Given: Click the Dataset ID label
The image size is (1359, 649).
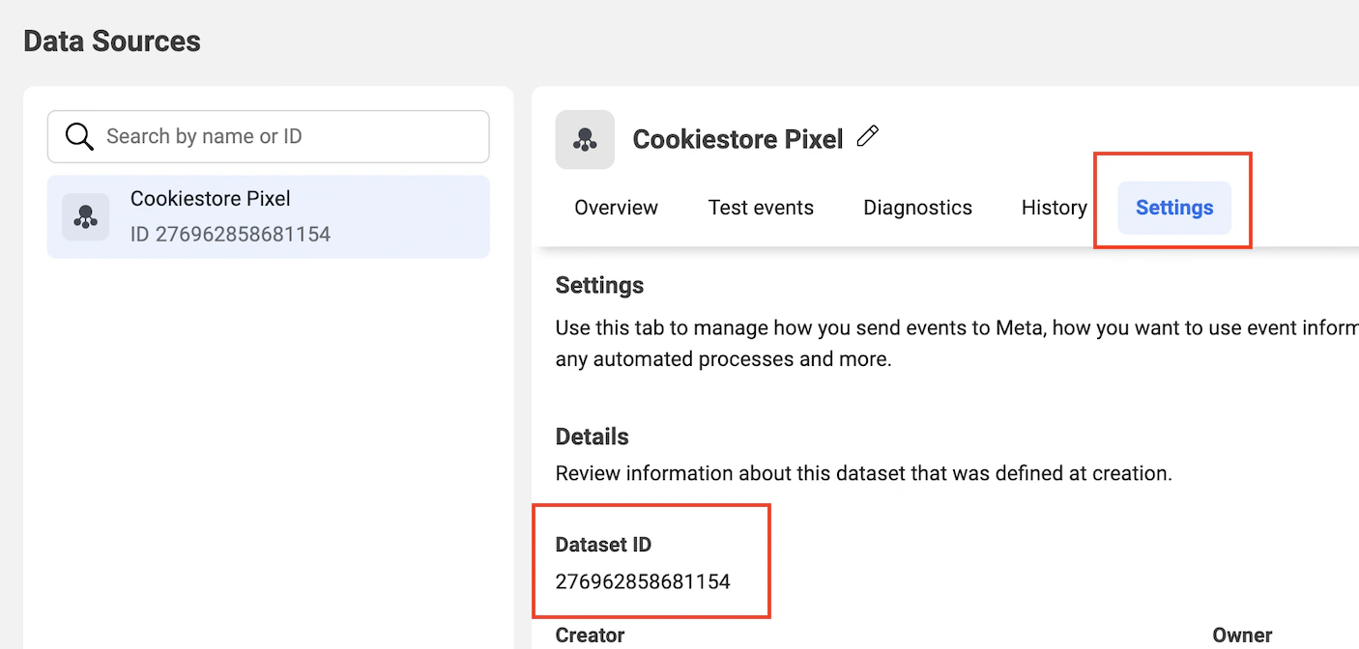Looking at the screenshot, I should pos(603,545).
